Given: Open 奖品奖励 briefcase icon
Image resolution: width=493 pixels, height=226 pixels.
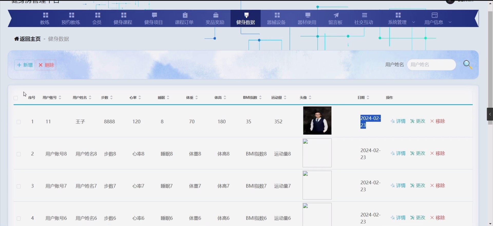Looking at the screenshot, I should click(x=215, y=15).
